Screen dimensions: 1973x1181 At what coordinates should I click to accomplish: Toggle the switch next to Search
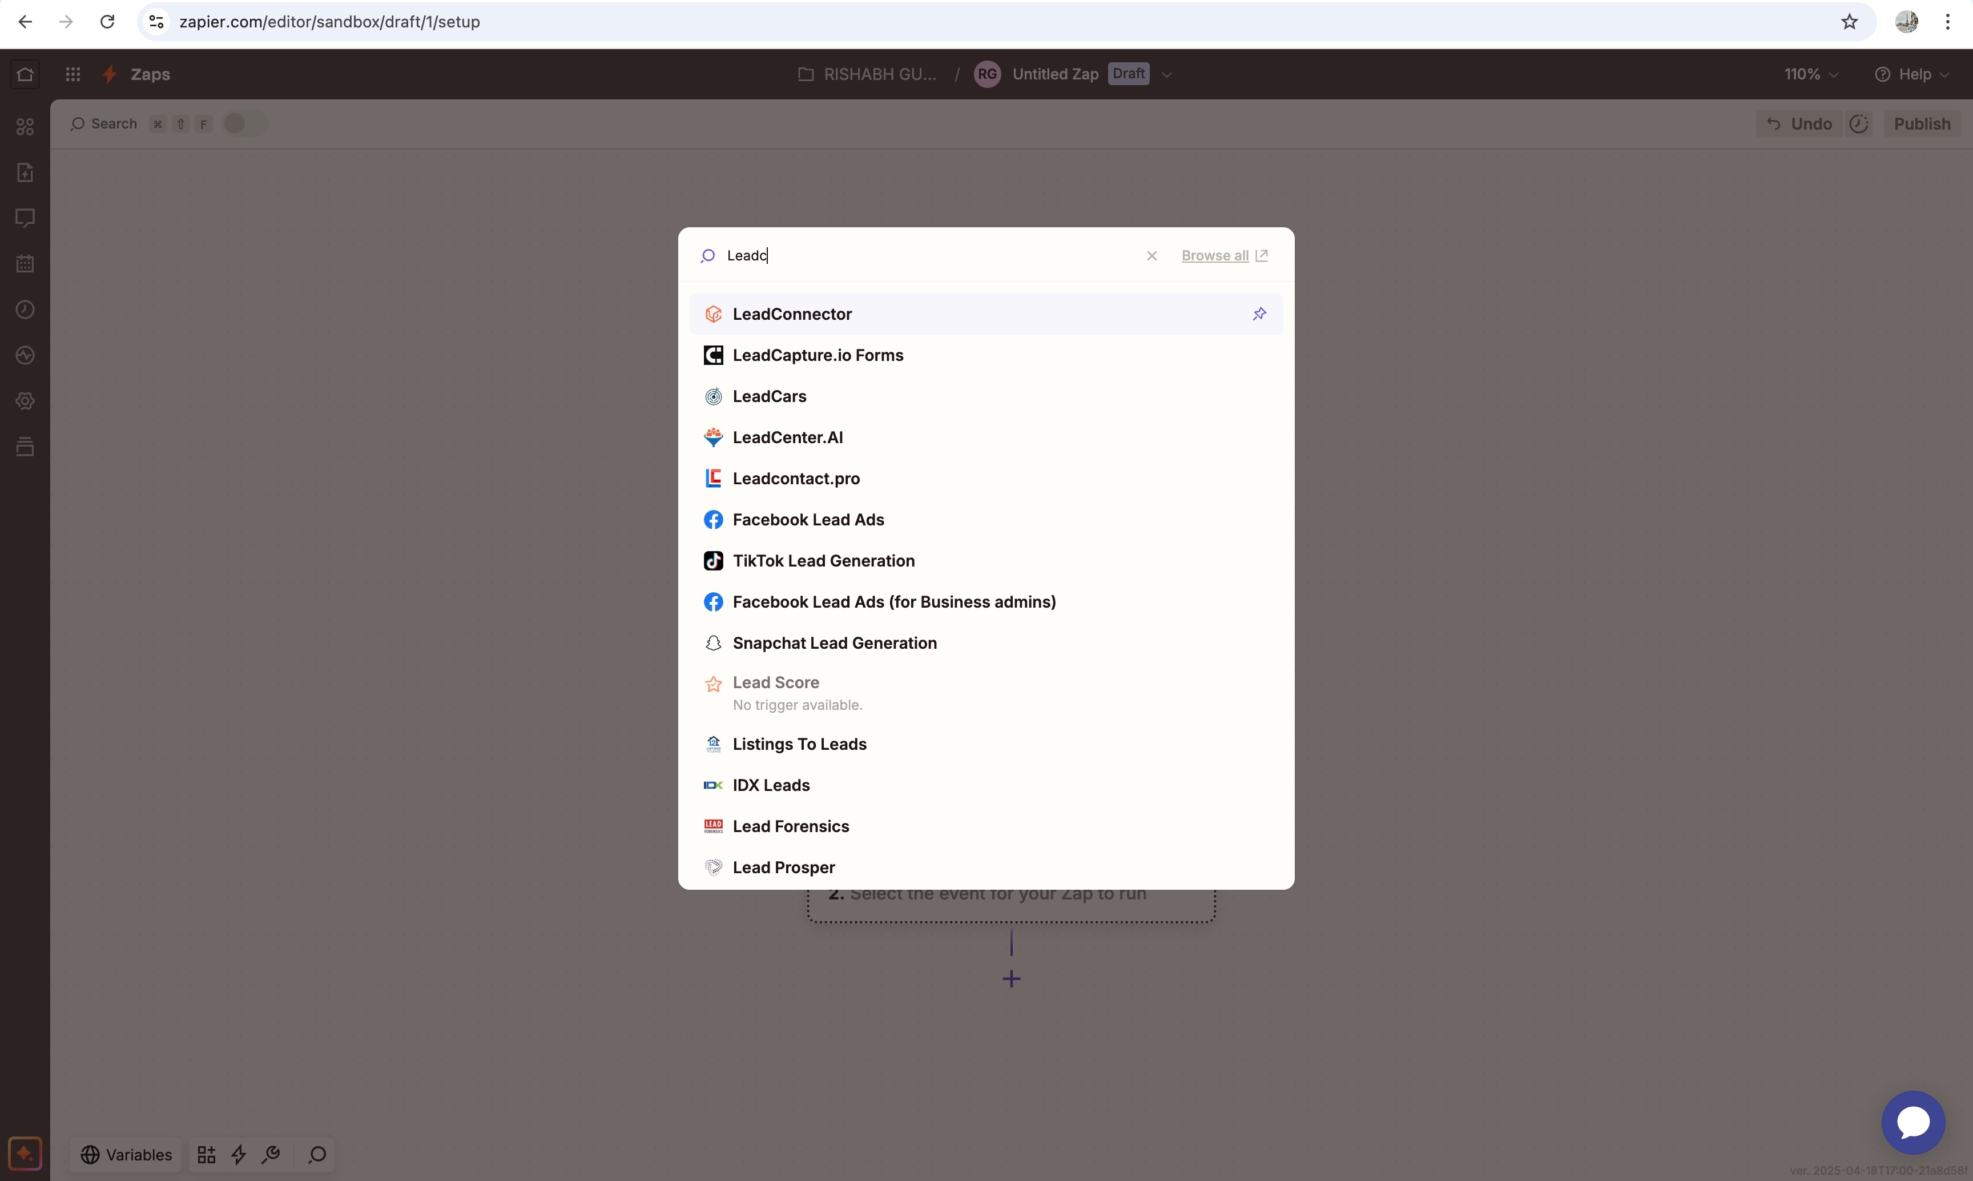[x=244, y=123]
